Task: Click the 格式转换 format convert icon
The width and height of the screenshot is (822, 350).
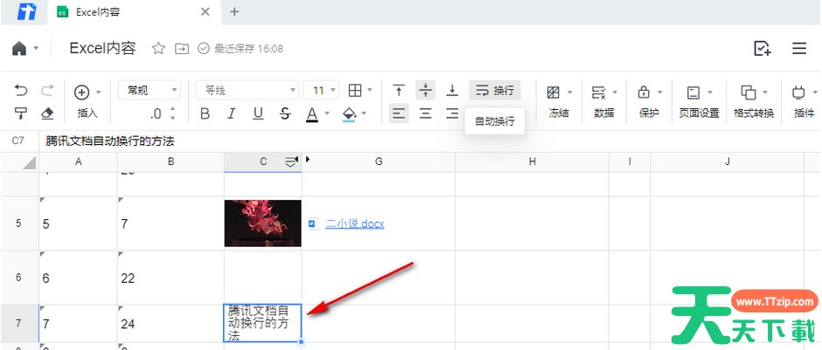Action: 749,93
